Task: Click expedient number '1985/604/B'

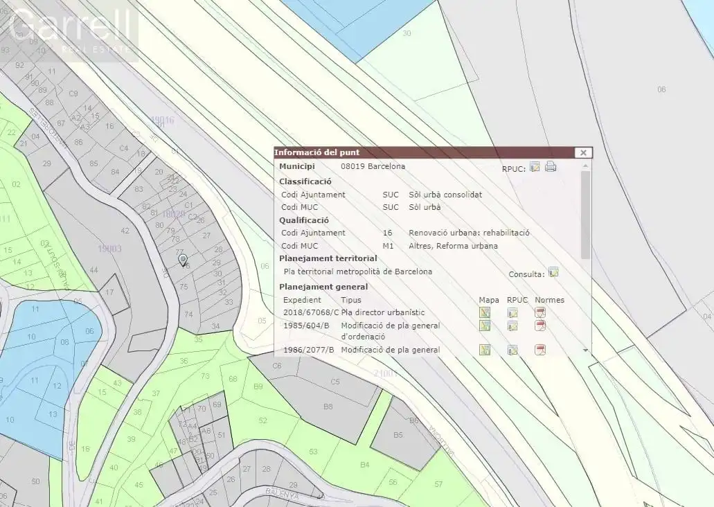Action: 306,326
